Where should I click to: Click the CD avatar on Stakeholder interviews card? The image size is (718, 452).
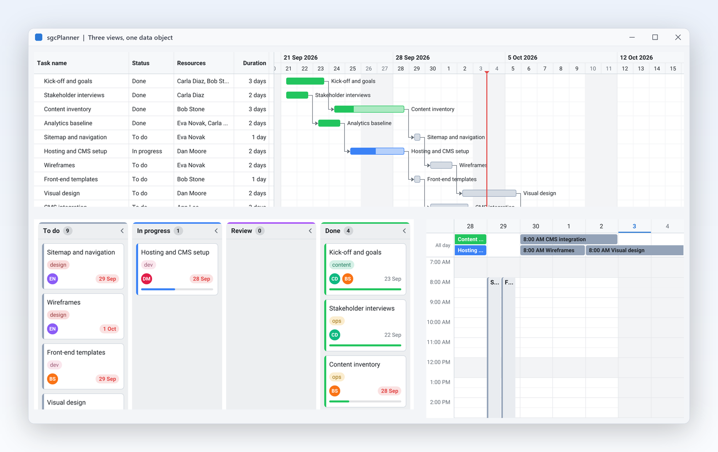[x=335, y=335]
